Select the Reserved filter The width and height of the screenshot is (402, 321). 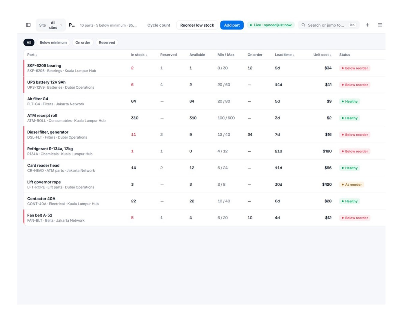point(107,43)
